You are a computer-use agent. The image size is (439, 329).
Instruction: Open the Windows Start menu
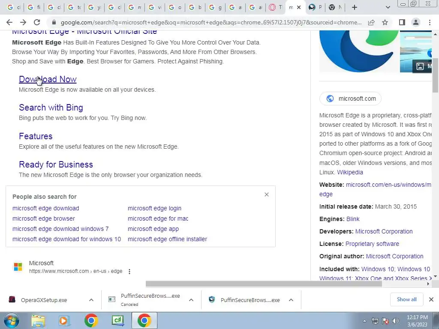pyautogui.click(x=12, y=320)
